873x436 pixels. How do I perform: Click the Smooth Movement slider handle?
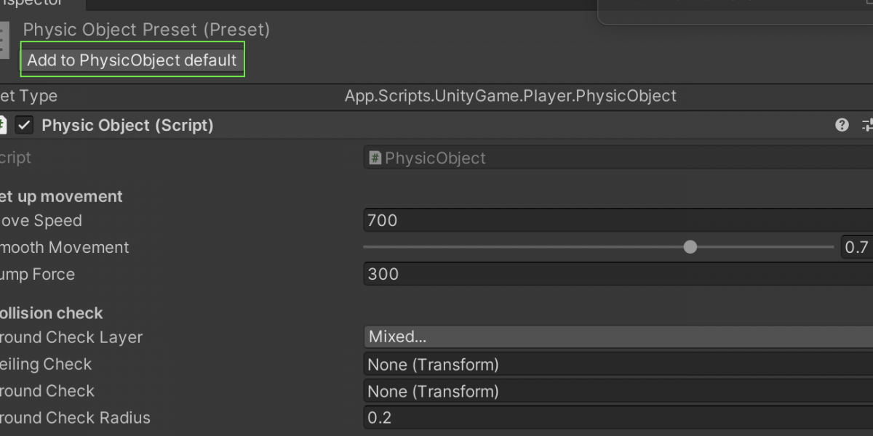[690, 247]
